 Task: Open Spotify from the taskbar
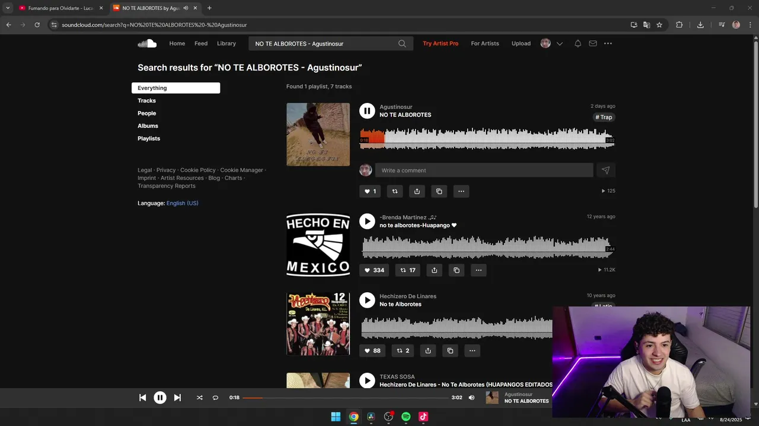[406, 417]
